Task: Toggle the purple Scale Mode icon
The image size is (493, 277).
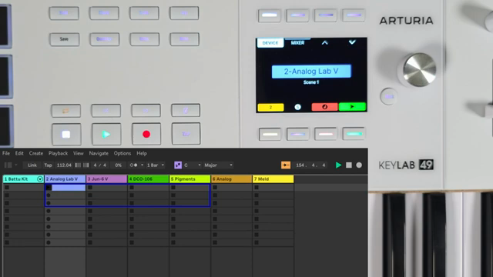Action: click(178, 165)
